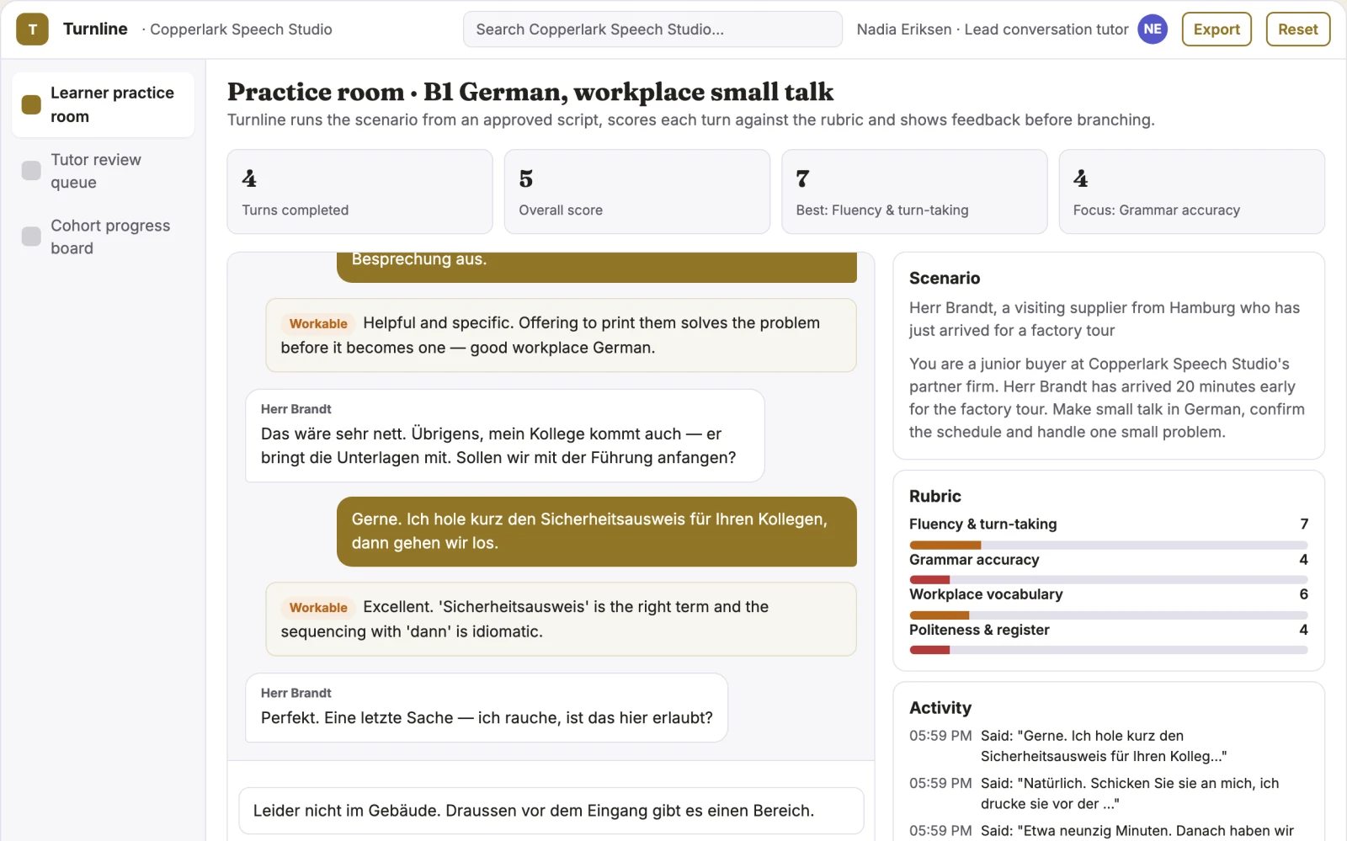This screenshot has width=1347, height=841.
Task: Click the page title "Practice room · B1 German"
Action: (530, 92)
